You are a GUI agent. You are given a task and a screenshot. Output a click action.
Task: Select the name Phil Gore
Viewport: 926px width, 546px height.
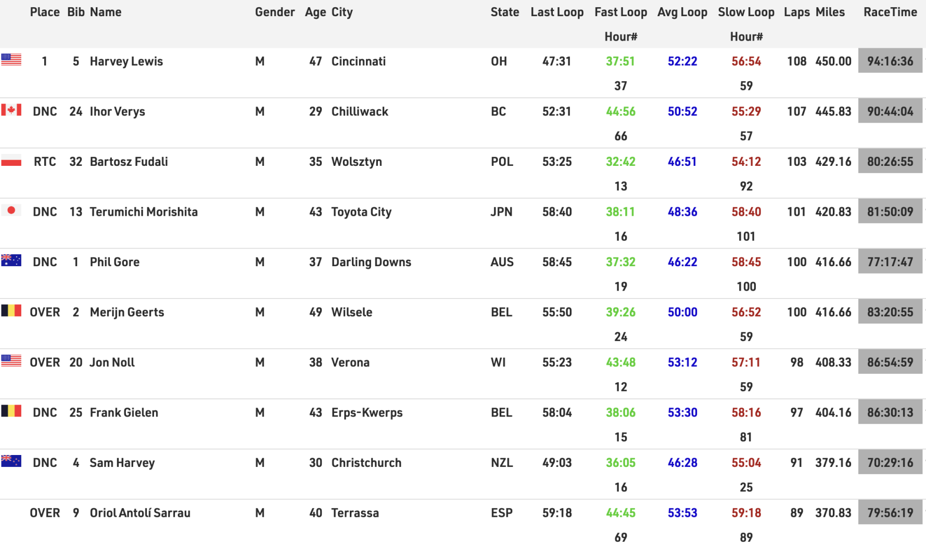tap(115, 262)
